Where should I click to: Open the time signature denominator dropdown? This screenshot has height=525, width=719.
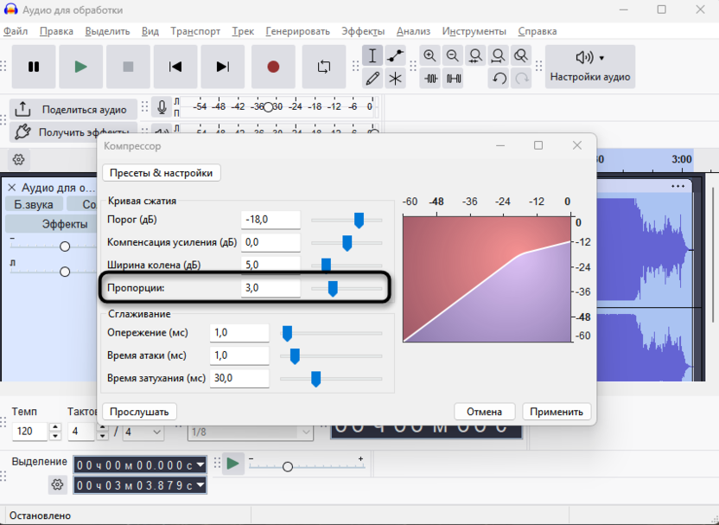(144, 431)
